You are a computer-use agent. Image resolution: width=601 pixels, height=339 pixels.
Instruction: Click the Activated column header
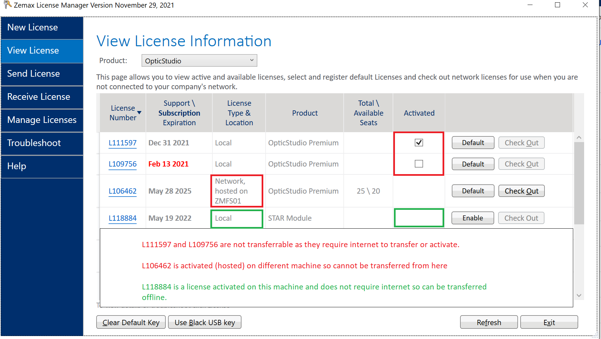[419, 113]
